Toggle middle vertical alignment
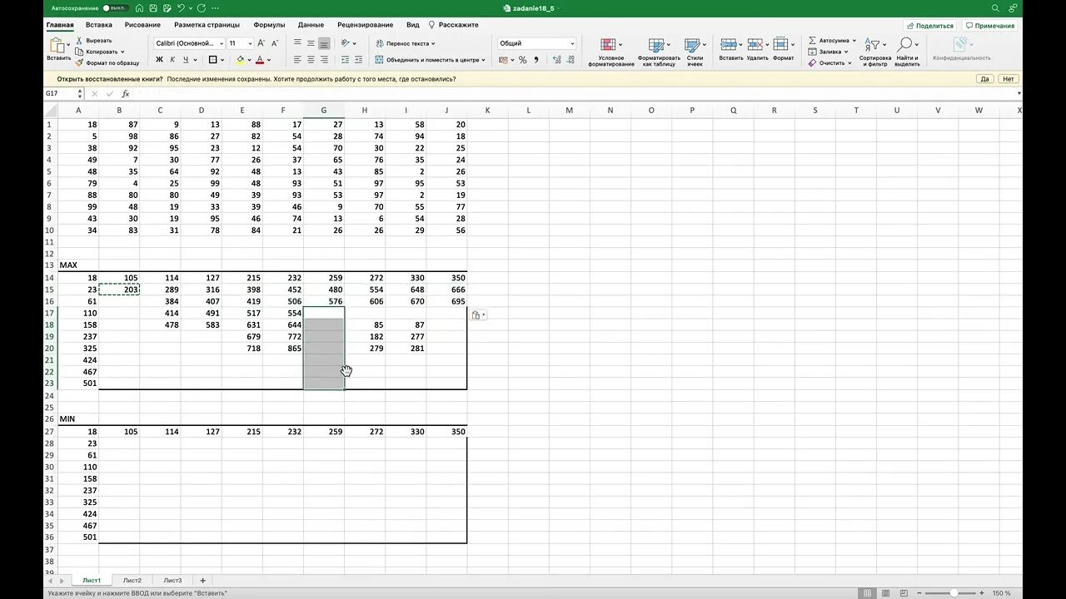Screen dimensions: 1066x599 pyautogui.click(x=311, y=43)
